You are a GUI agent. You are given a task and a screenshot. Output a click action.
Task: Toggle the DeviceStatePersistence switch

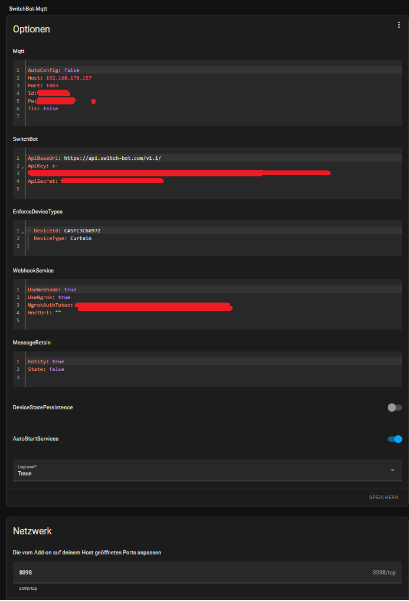394,408
